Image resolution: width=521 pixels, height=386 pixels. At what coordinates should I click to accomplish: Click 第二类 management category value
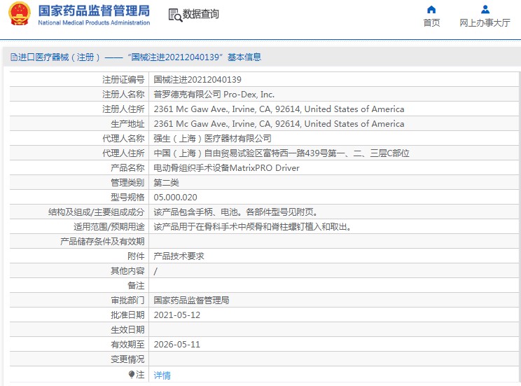pyautogui.click(x=166, y=183)
